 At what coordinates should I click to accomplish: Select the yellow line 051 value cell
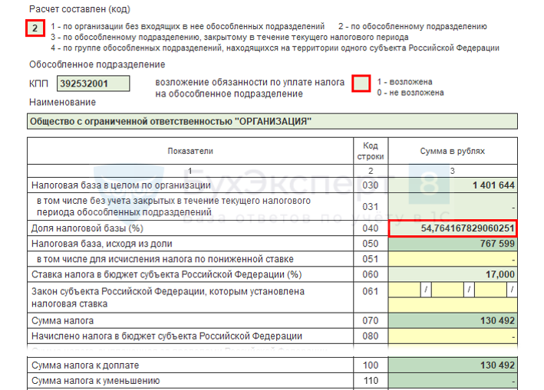tap(453, 259)
